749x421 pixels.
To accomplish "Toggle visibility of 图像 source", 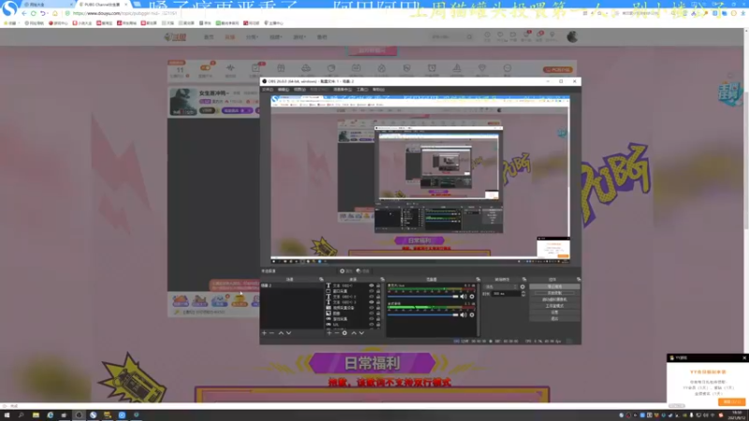I will point(371,313).
